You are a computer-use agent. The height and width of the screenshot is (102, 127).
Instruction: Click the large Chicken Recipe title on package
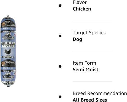[x=8, y=44]
